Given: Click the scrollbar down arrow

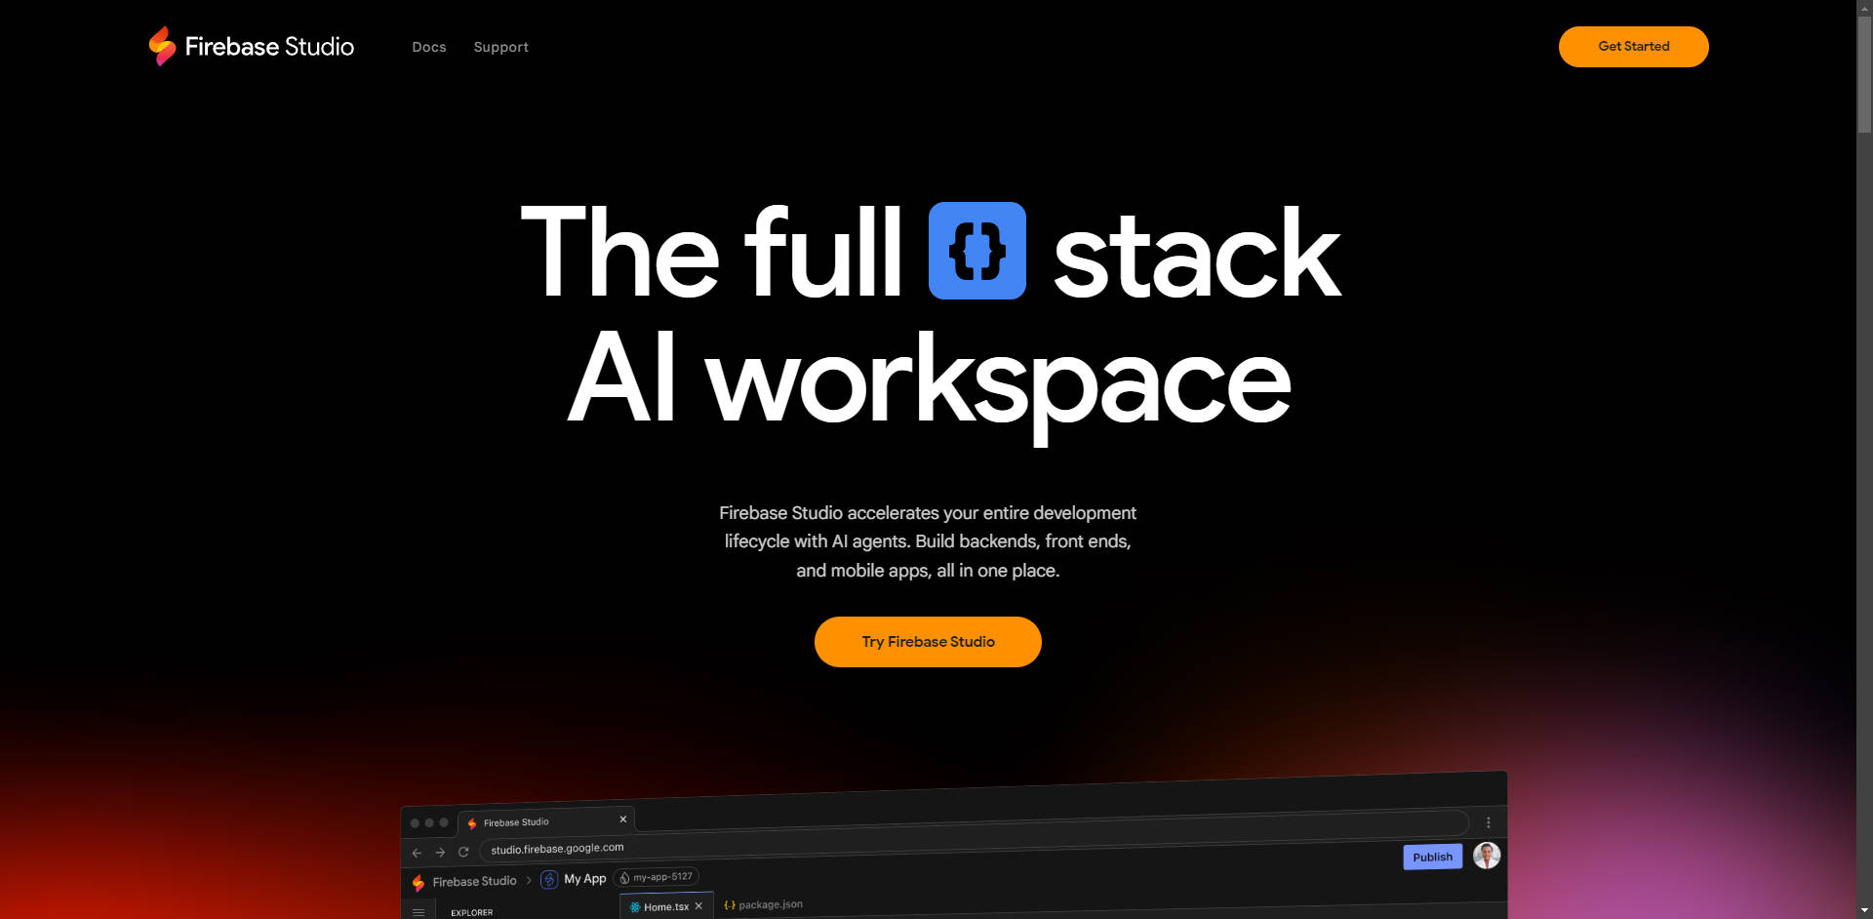Looking at the screenshot, I should click(x=1864, y=911).
